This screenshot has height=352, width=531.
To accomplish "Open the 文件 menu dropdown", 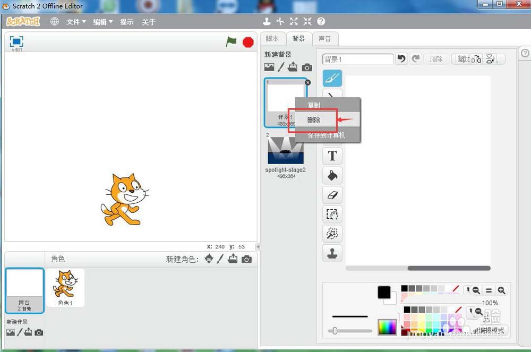I will pyautogui.click(x=76, y=22).
